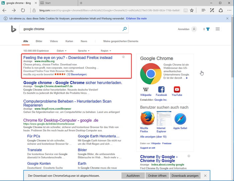
Task: Open the 12 Bewertungen link
Action: [77, 74]
